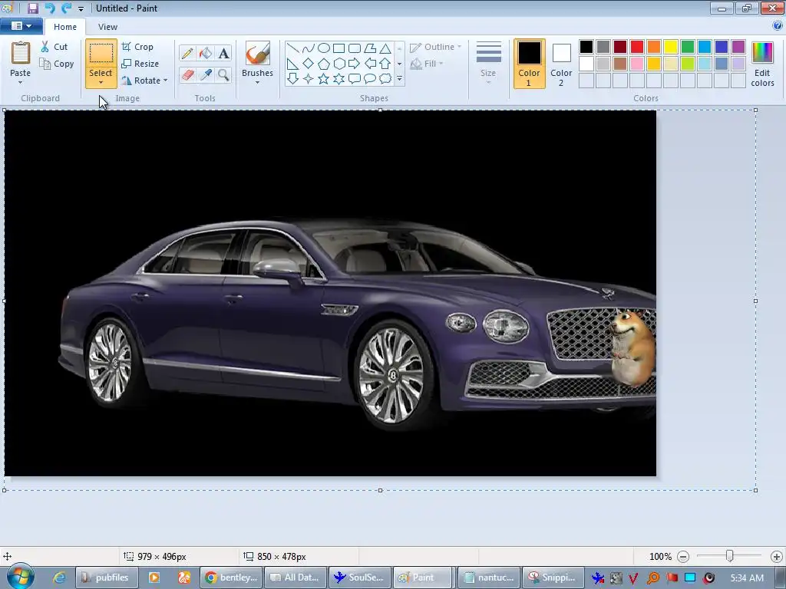Viewport: 786px width, 589px height.
Task: Choose the Triangle shape
Action: (385, 48)
